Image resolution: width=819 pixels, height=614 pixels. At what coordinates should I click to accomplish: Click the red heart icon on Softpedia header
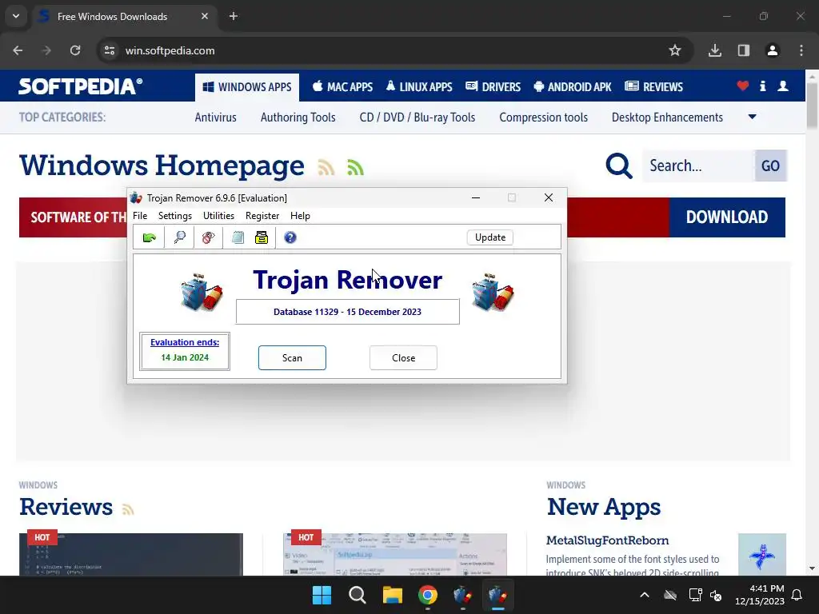743,86
